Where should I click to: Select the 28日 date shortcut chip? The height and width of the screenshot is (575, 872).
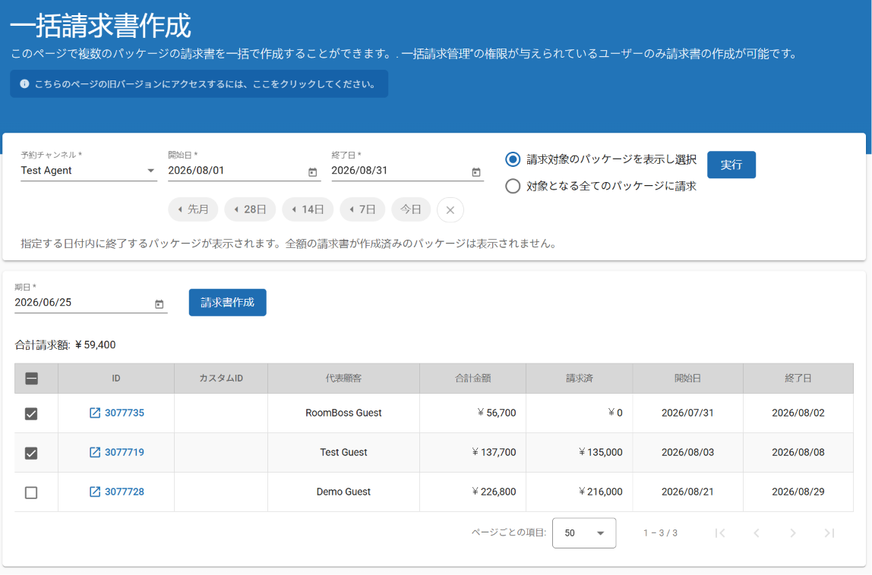click(250, 209)
